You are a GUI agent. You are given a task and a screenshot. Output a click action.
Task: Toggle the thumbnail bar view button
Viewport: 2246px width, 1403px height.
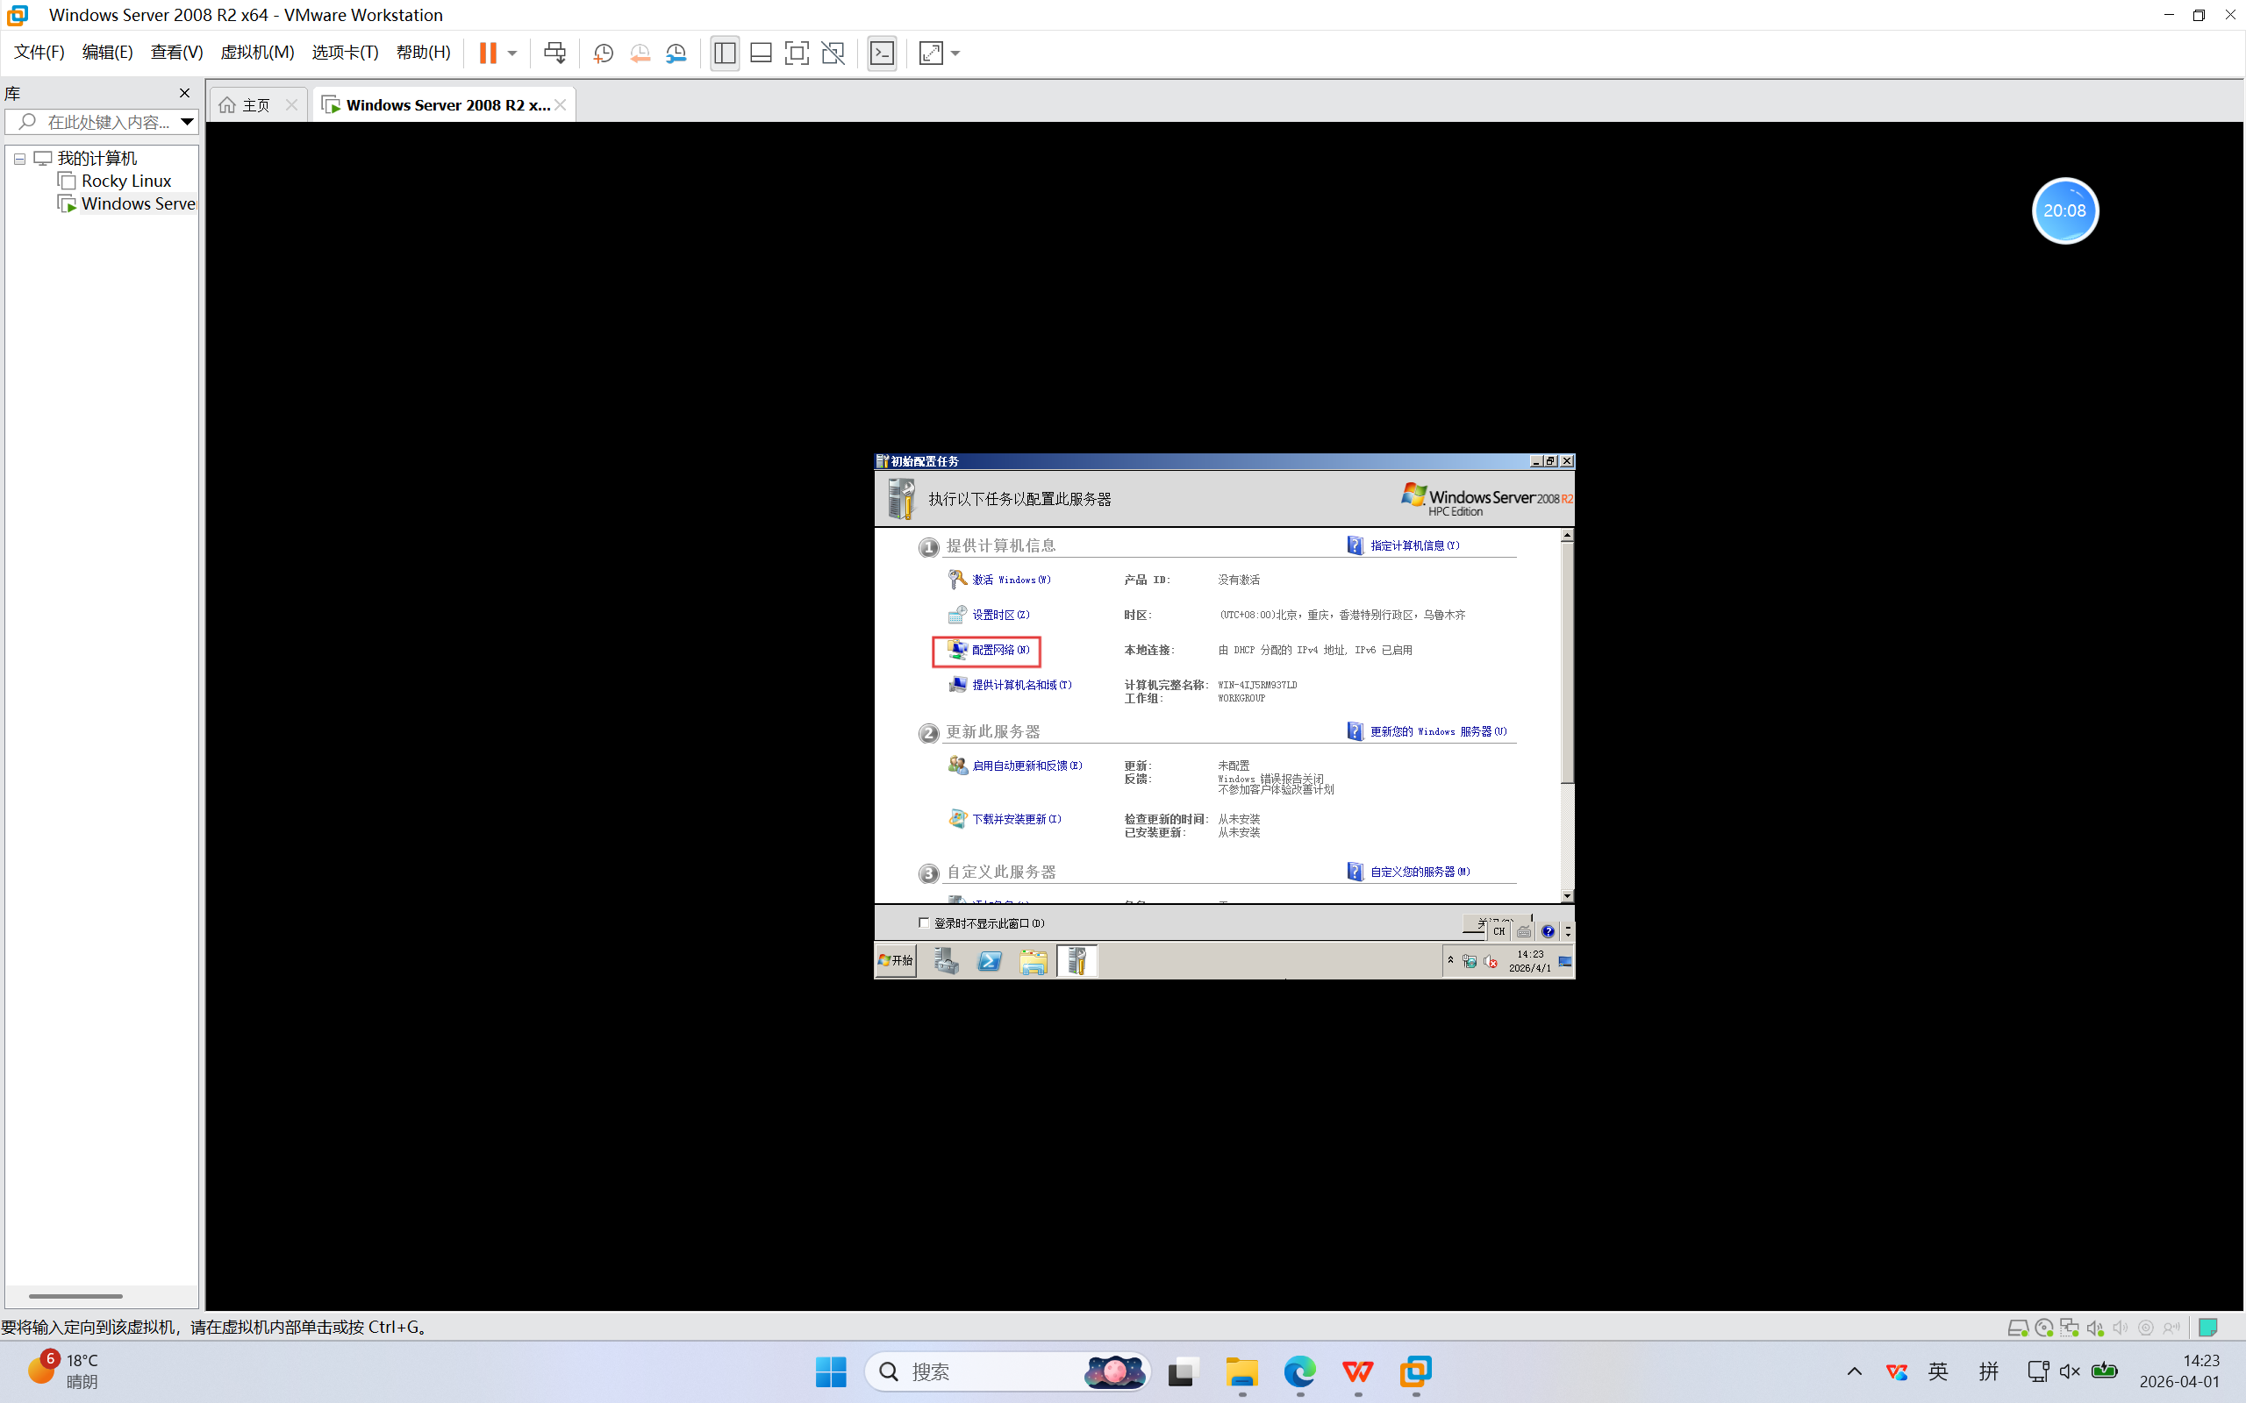point(760,53)
